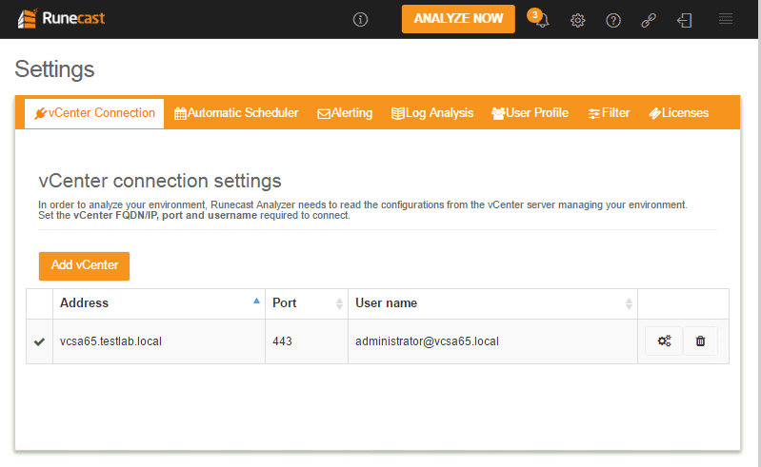The height and width of the screenshot is (467, 761).
Task: Click the Add vCenter button
Action: click(x=84, y=265)
